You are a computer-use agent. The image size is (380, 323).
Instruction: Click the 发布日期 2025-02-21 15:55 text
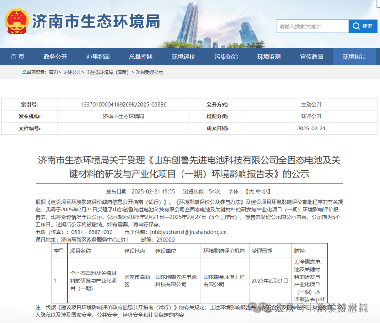[140, 191]
